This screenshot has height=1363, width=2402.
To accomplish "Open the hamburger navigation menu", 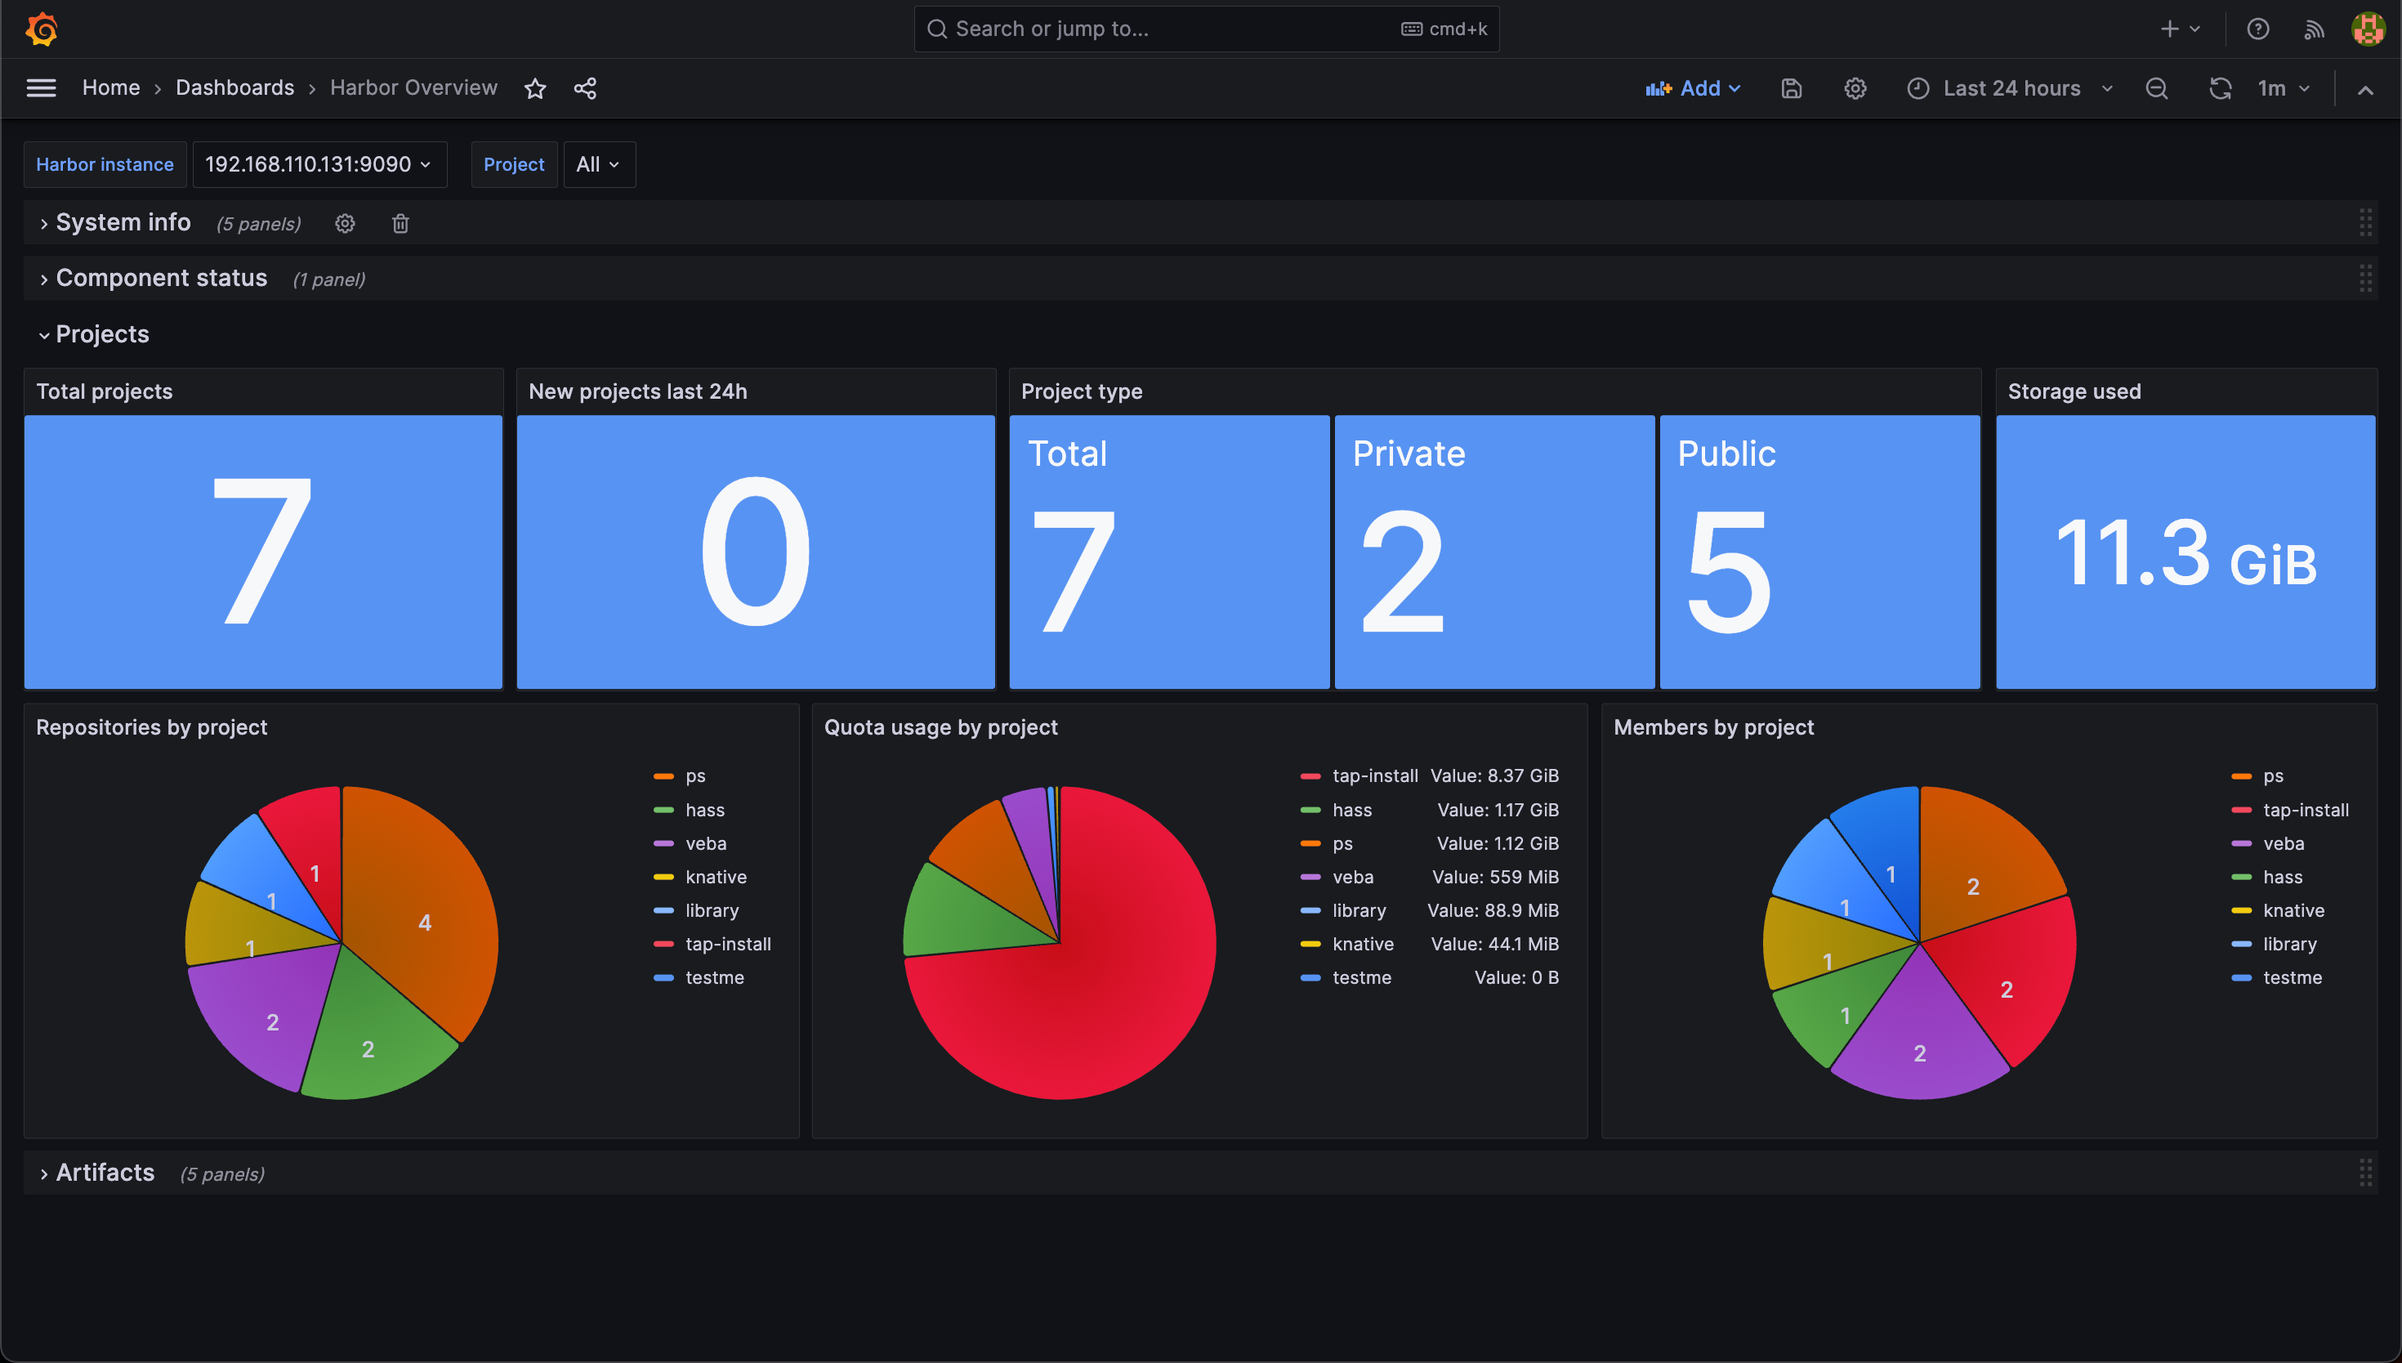I will (x=41, y=88).
